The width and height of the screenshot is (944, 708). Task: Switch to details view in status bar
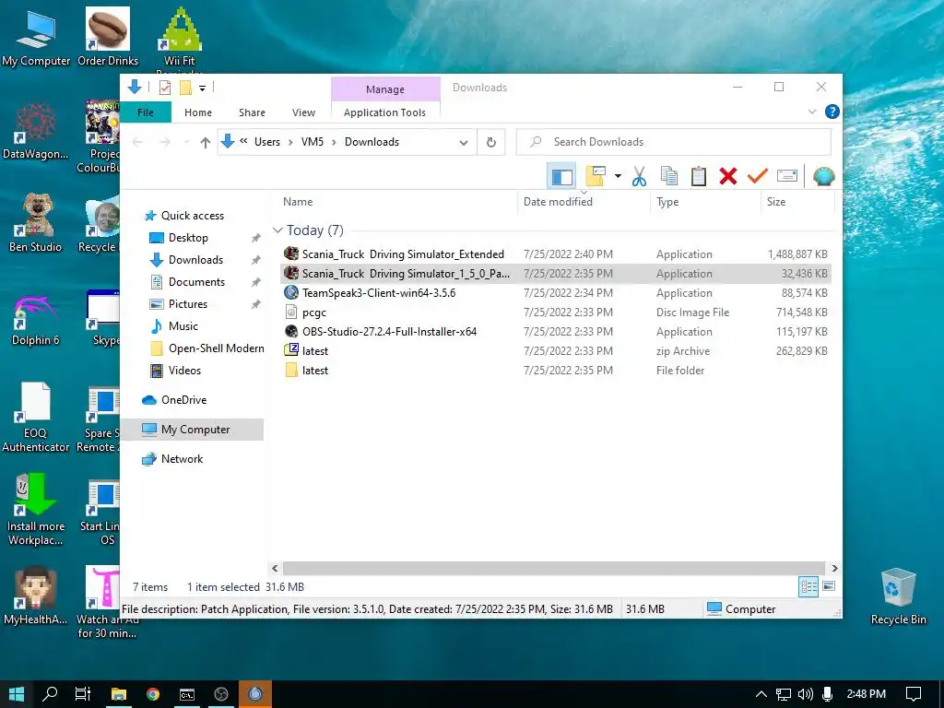pos(808,586)
